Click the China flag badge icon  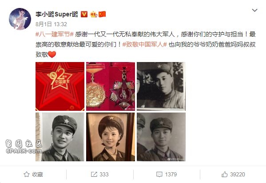point(102,14)
